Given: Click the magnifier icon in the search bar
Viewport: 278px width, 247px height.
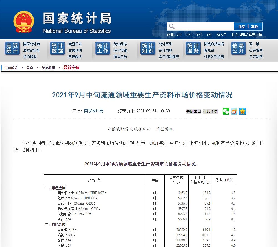Looking at the screenshot, I should pyautogui.click(x=171, y=26).
